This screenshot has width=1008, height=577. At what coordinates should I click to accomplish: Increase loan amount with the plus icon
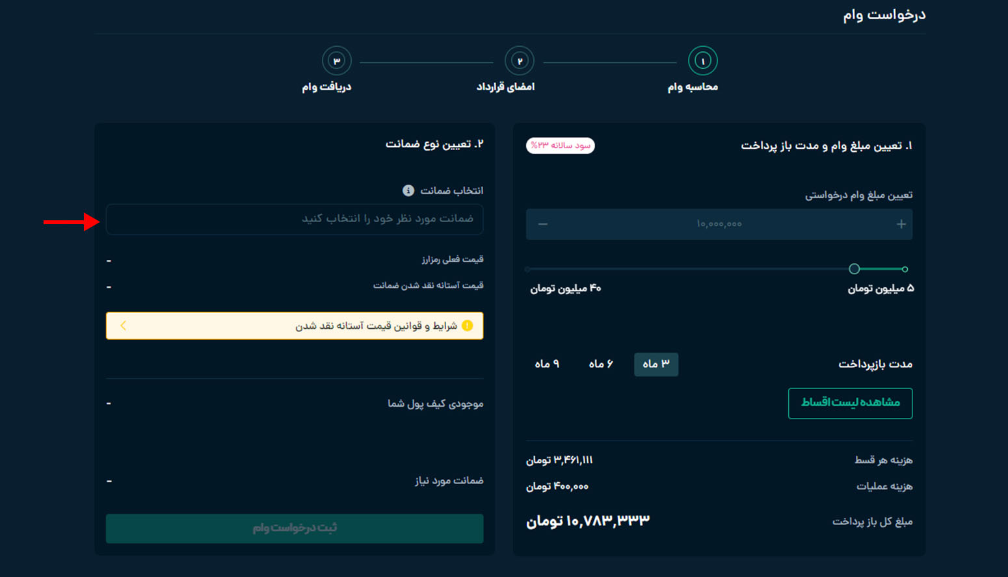(901, 224)
